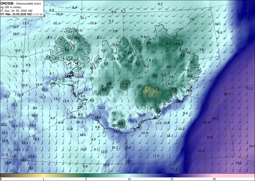Viewport: 255px width, 181px height.
Task: Click the 6.9 value on the western peninsula
Action: pos(53,83)
